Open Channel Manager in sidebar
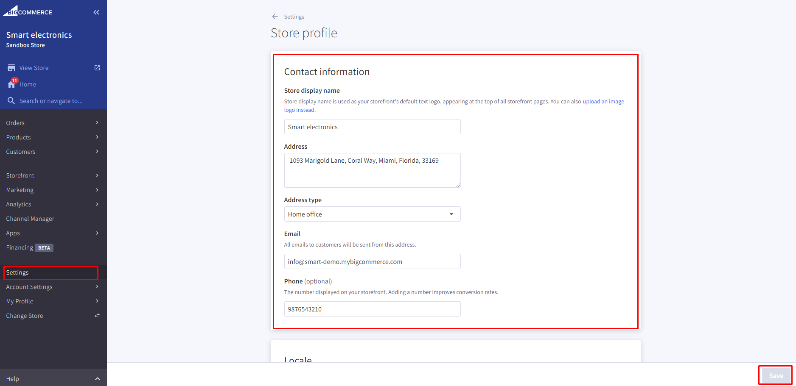796x386 pixels. 30,219
